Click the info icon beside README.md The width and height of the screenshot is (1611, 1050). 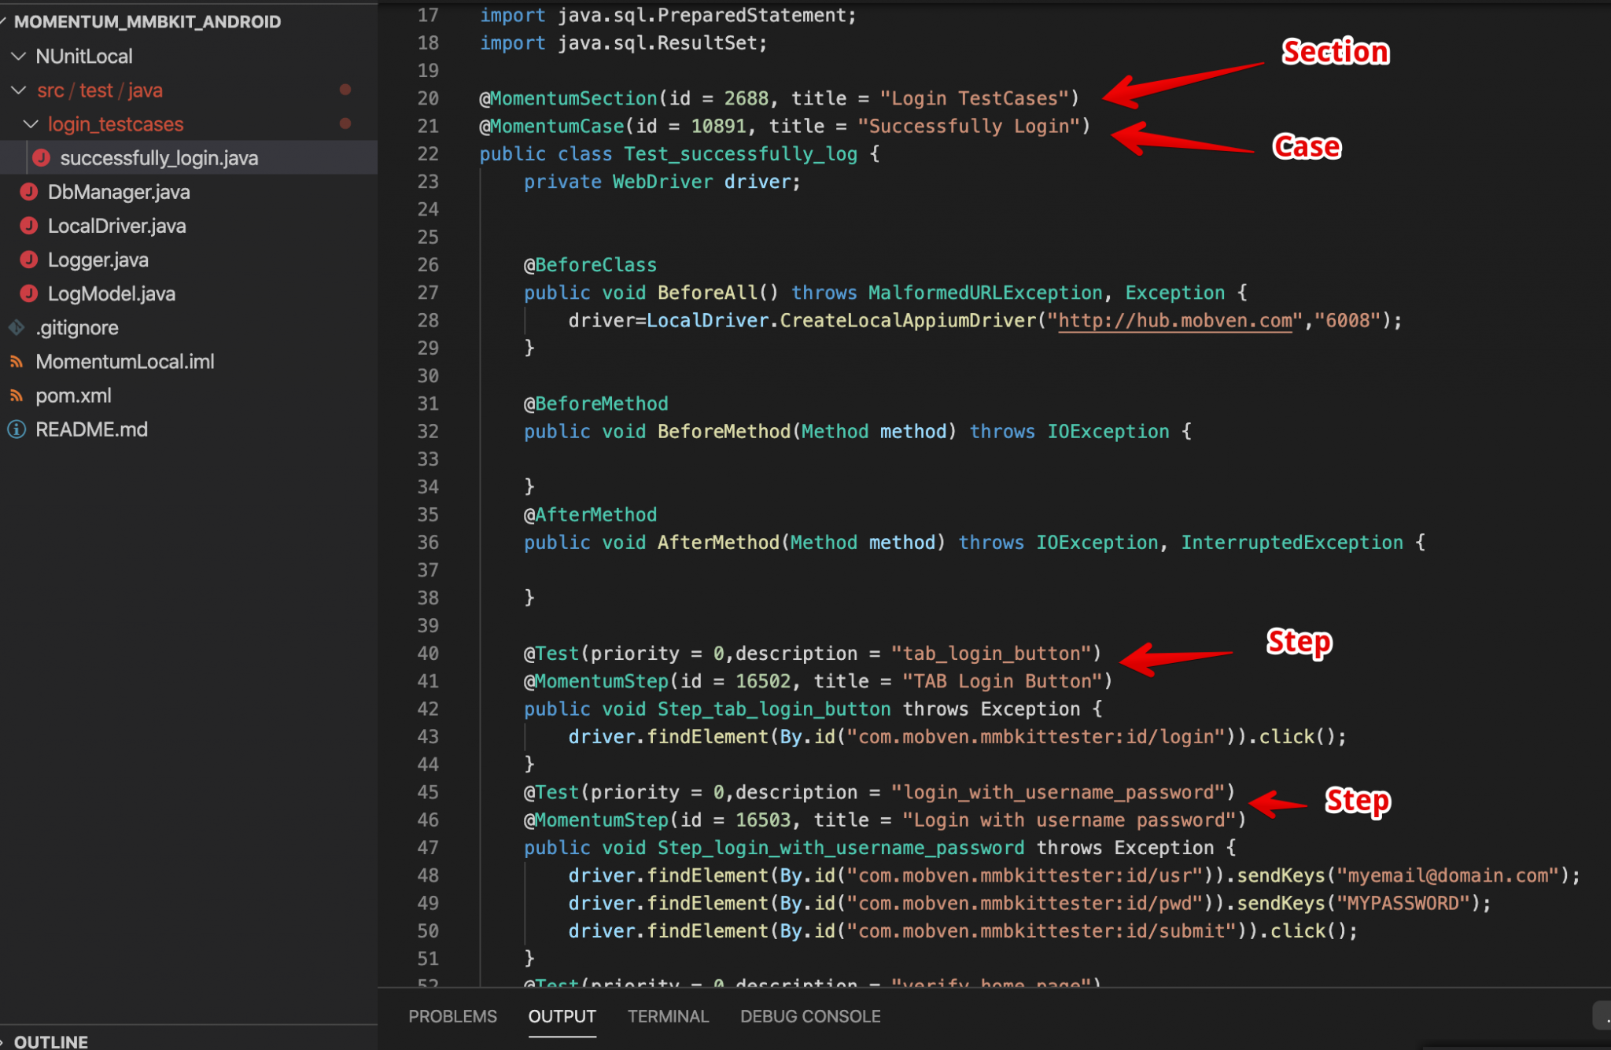(x=17, y=429)
